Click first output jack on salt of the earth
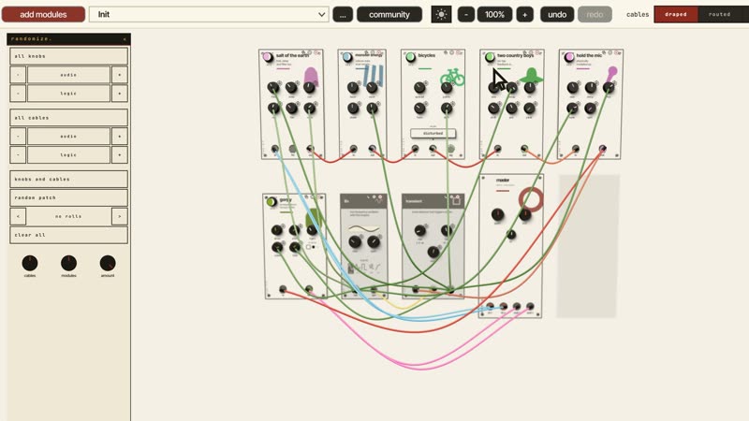Image resolution: width=749 pixels, height=421 pixels. (x=275, y=150)
